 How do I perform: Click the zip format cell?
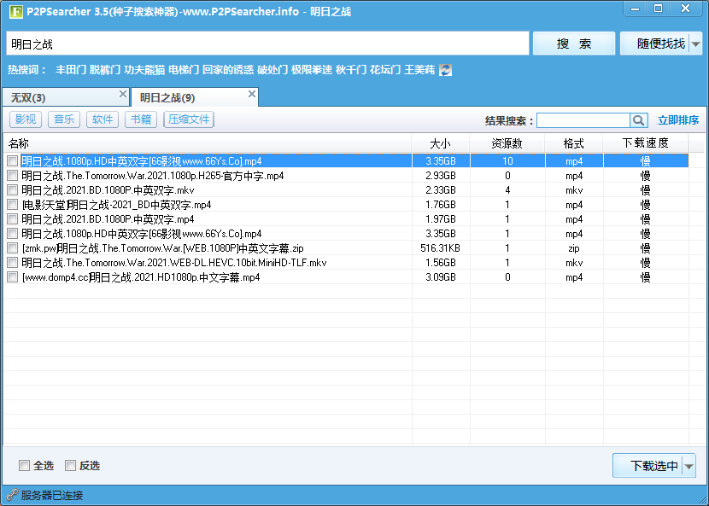pos(574,248)
